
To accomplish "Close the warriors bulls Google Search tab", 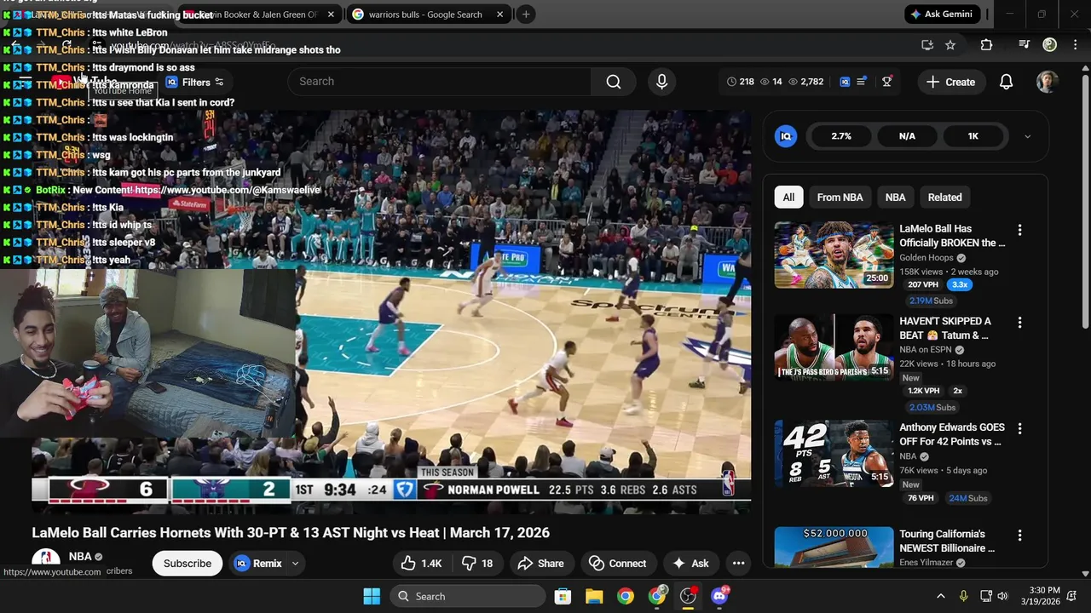I will coord(500,14).
